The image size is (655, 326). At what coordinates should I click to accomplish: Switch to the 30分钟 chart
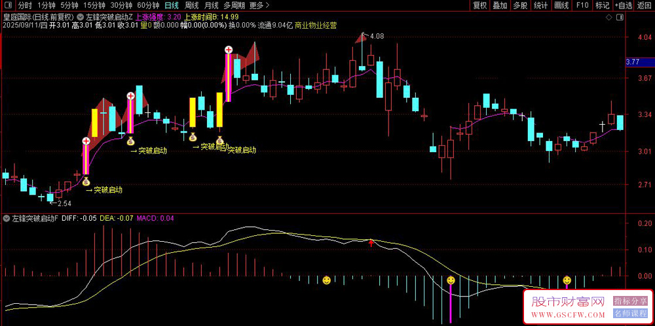pos(121,5)
